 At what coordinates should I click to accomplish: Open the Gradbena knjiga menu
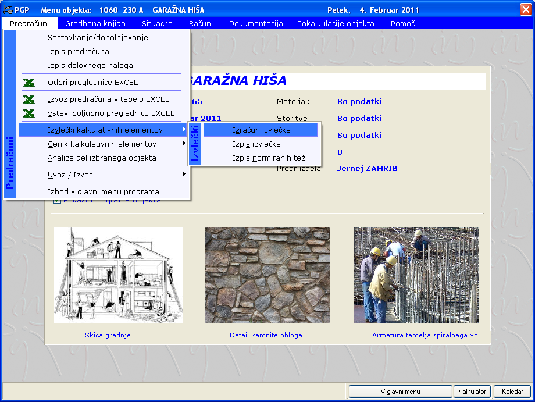[x=97, y=24]
